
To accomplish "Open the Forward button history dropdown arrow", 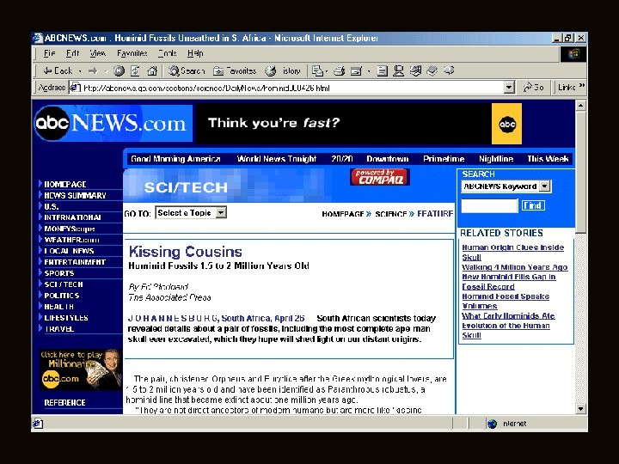I will click(106, 71).
